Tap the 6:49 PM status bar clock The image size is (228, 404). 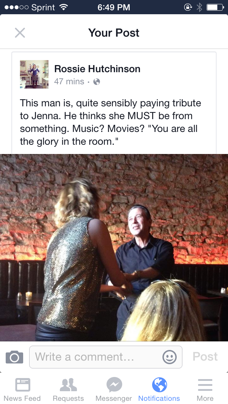[114, 7]
